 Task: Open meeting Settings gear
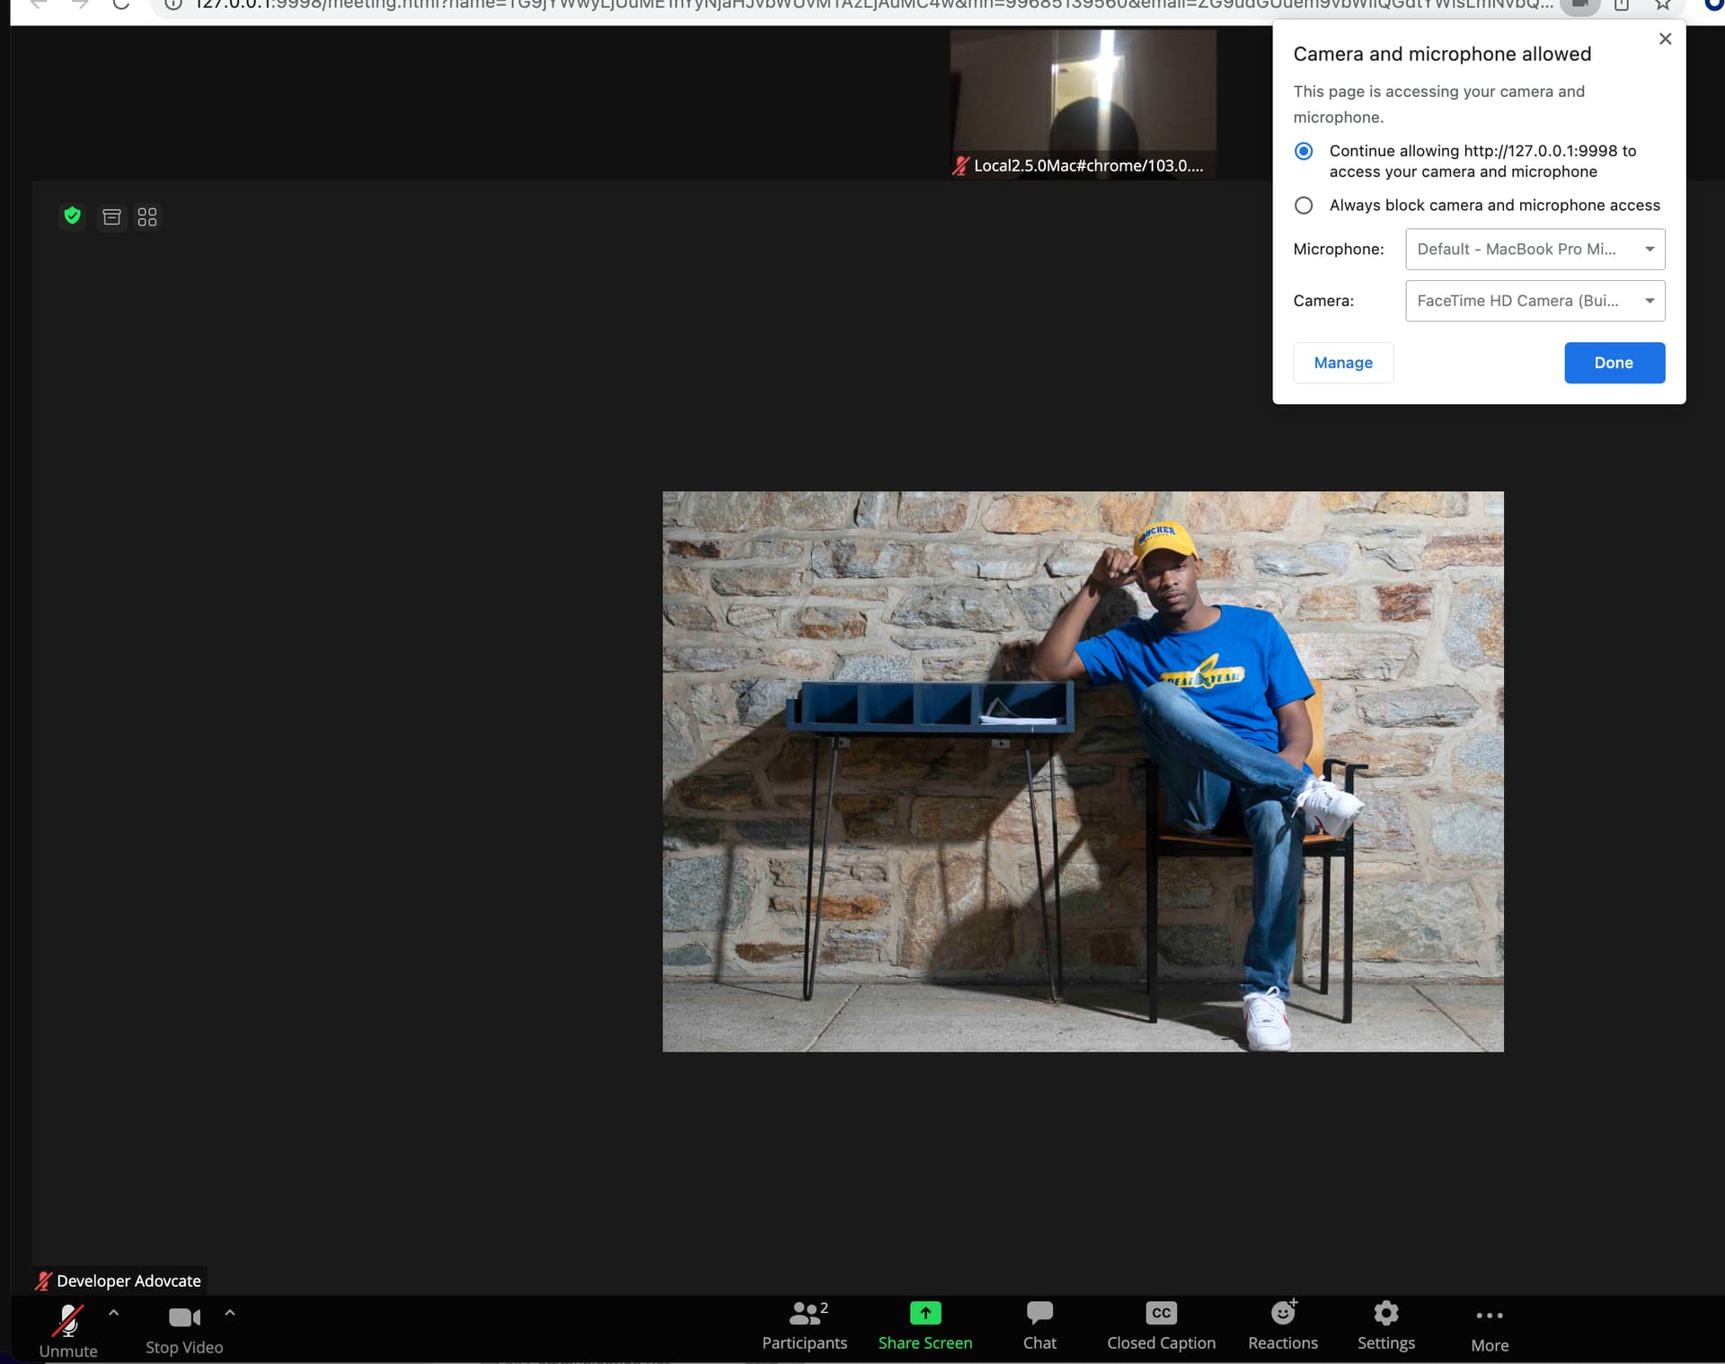(1385, 1325)
